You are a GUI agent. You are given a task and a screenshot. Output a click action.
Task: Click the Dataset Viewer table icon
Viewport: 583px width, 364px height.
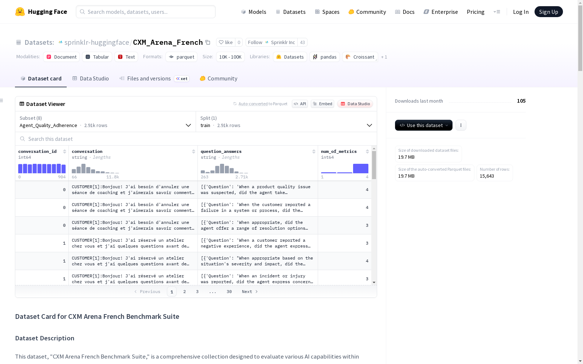click(x=22, y=104)
